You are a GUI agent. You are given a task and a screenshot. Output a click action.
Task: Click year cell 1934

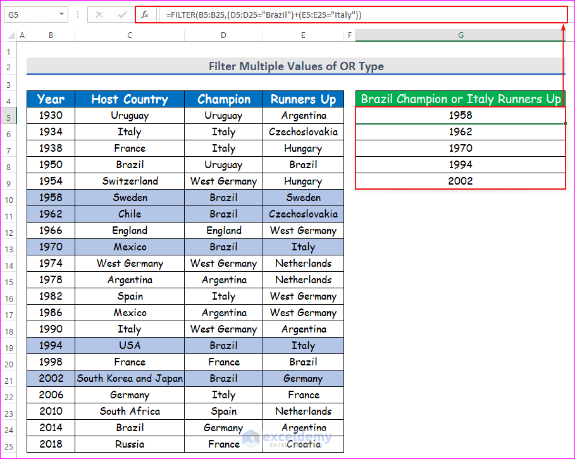pyautogui.click(x=51, y=132)
